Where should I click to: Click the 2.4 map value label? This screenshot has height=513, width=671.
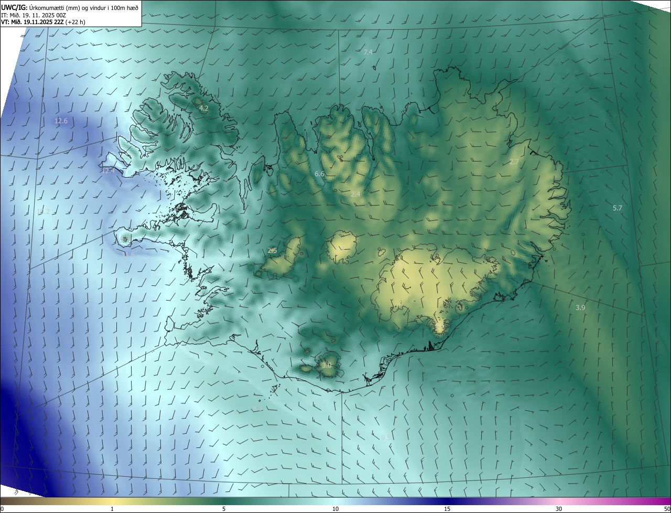click(x=355, y=195)
